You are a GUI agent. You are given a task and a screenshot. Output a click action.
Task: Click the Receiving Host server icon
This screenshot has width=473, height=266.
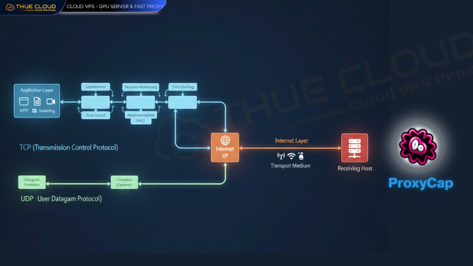[354, 147]
